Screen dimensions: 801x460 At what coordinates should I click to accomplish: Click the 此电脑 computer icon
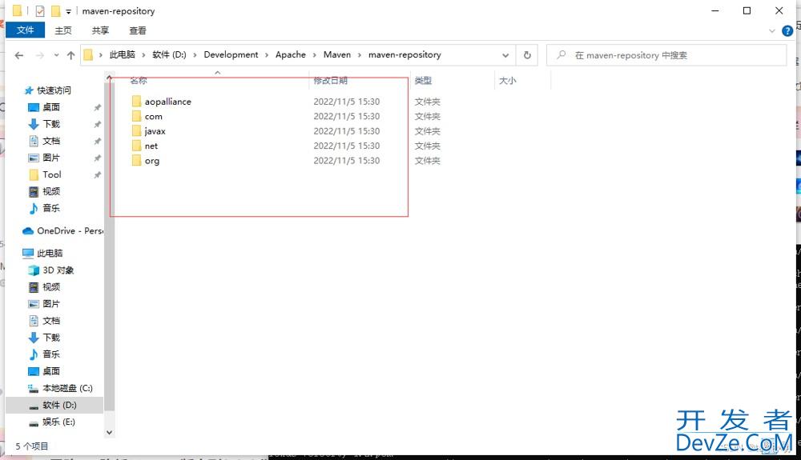coord(28,254)
